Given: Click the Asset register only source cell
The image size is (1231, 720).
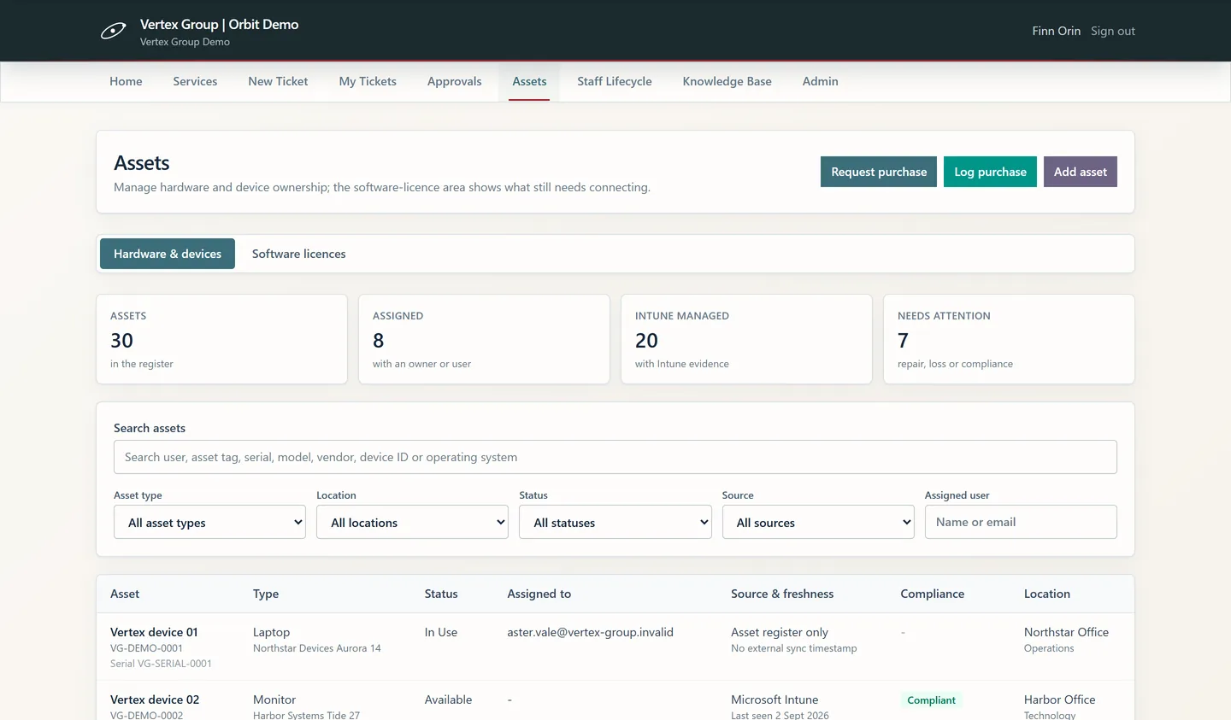Looking at the screenshot, I should click(780, 632).
